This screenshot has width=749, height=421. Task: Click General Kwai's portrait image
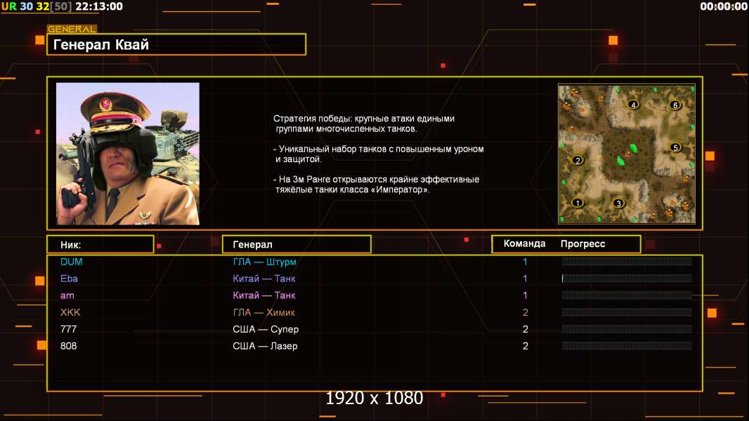(128, 154)
